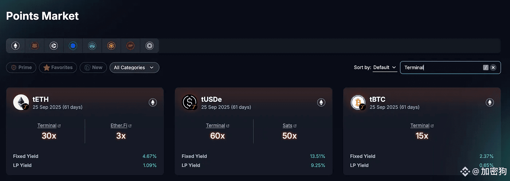Toggle the Favorites filter
This screenshot has height=181, width=510.
pyautogui.click(x=58, y=67)
